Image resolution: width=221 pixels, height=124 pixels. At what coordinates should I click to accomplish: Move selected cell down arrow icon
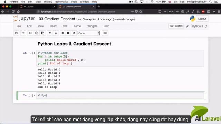56,33
